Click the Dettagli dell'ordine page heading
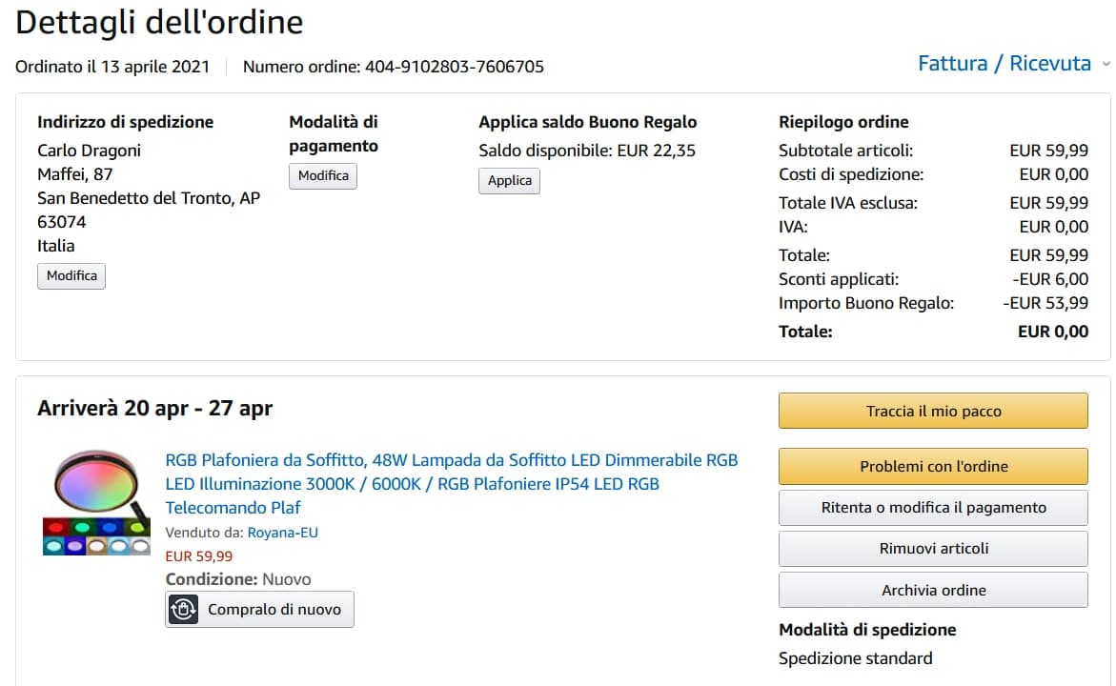Screen dimensions: 1116x686 159,23
